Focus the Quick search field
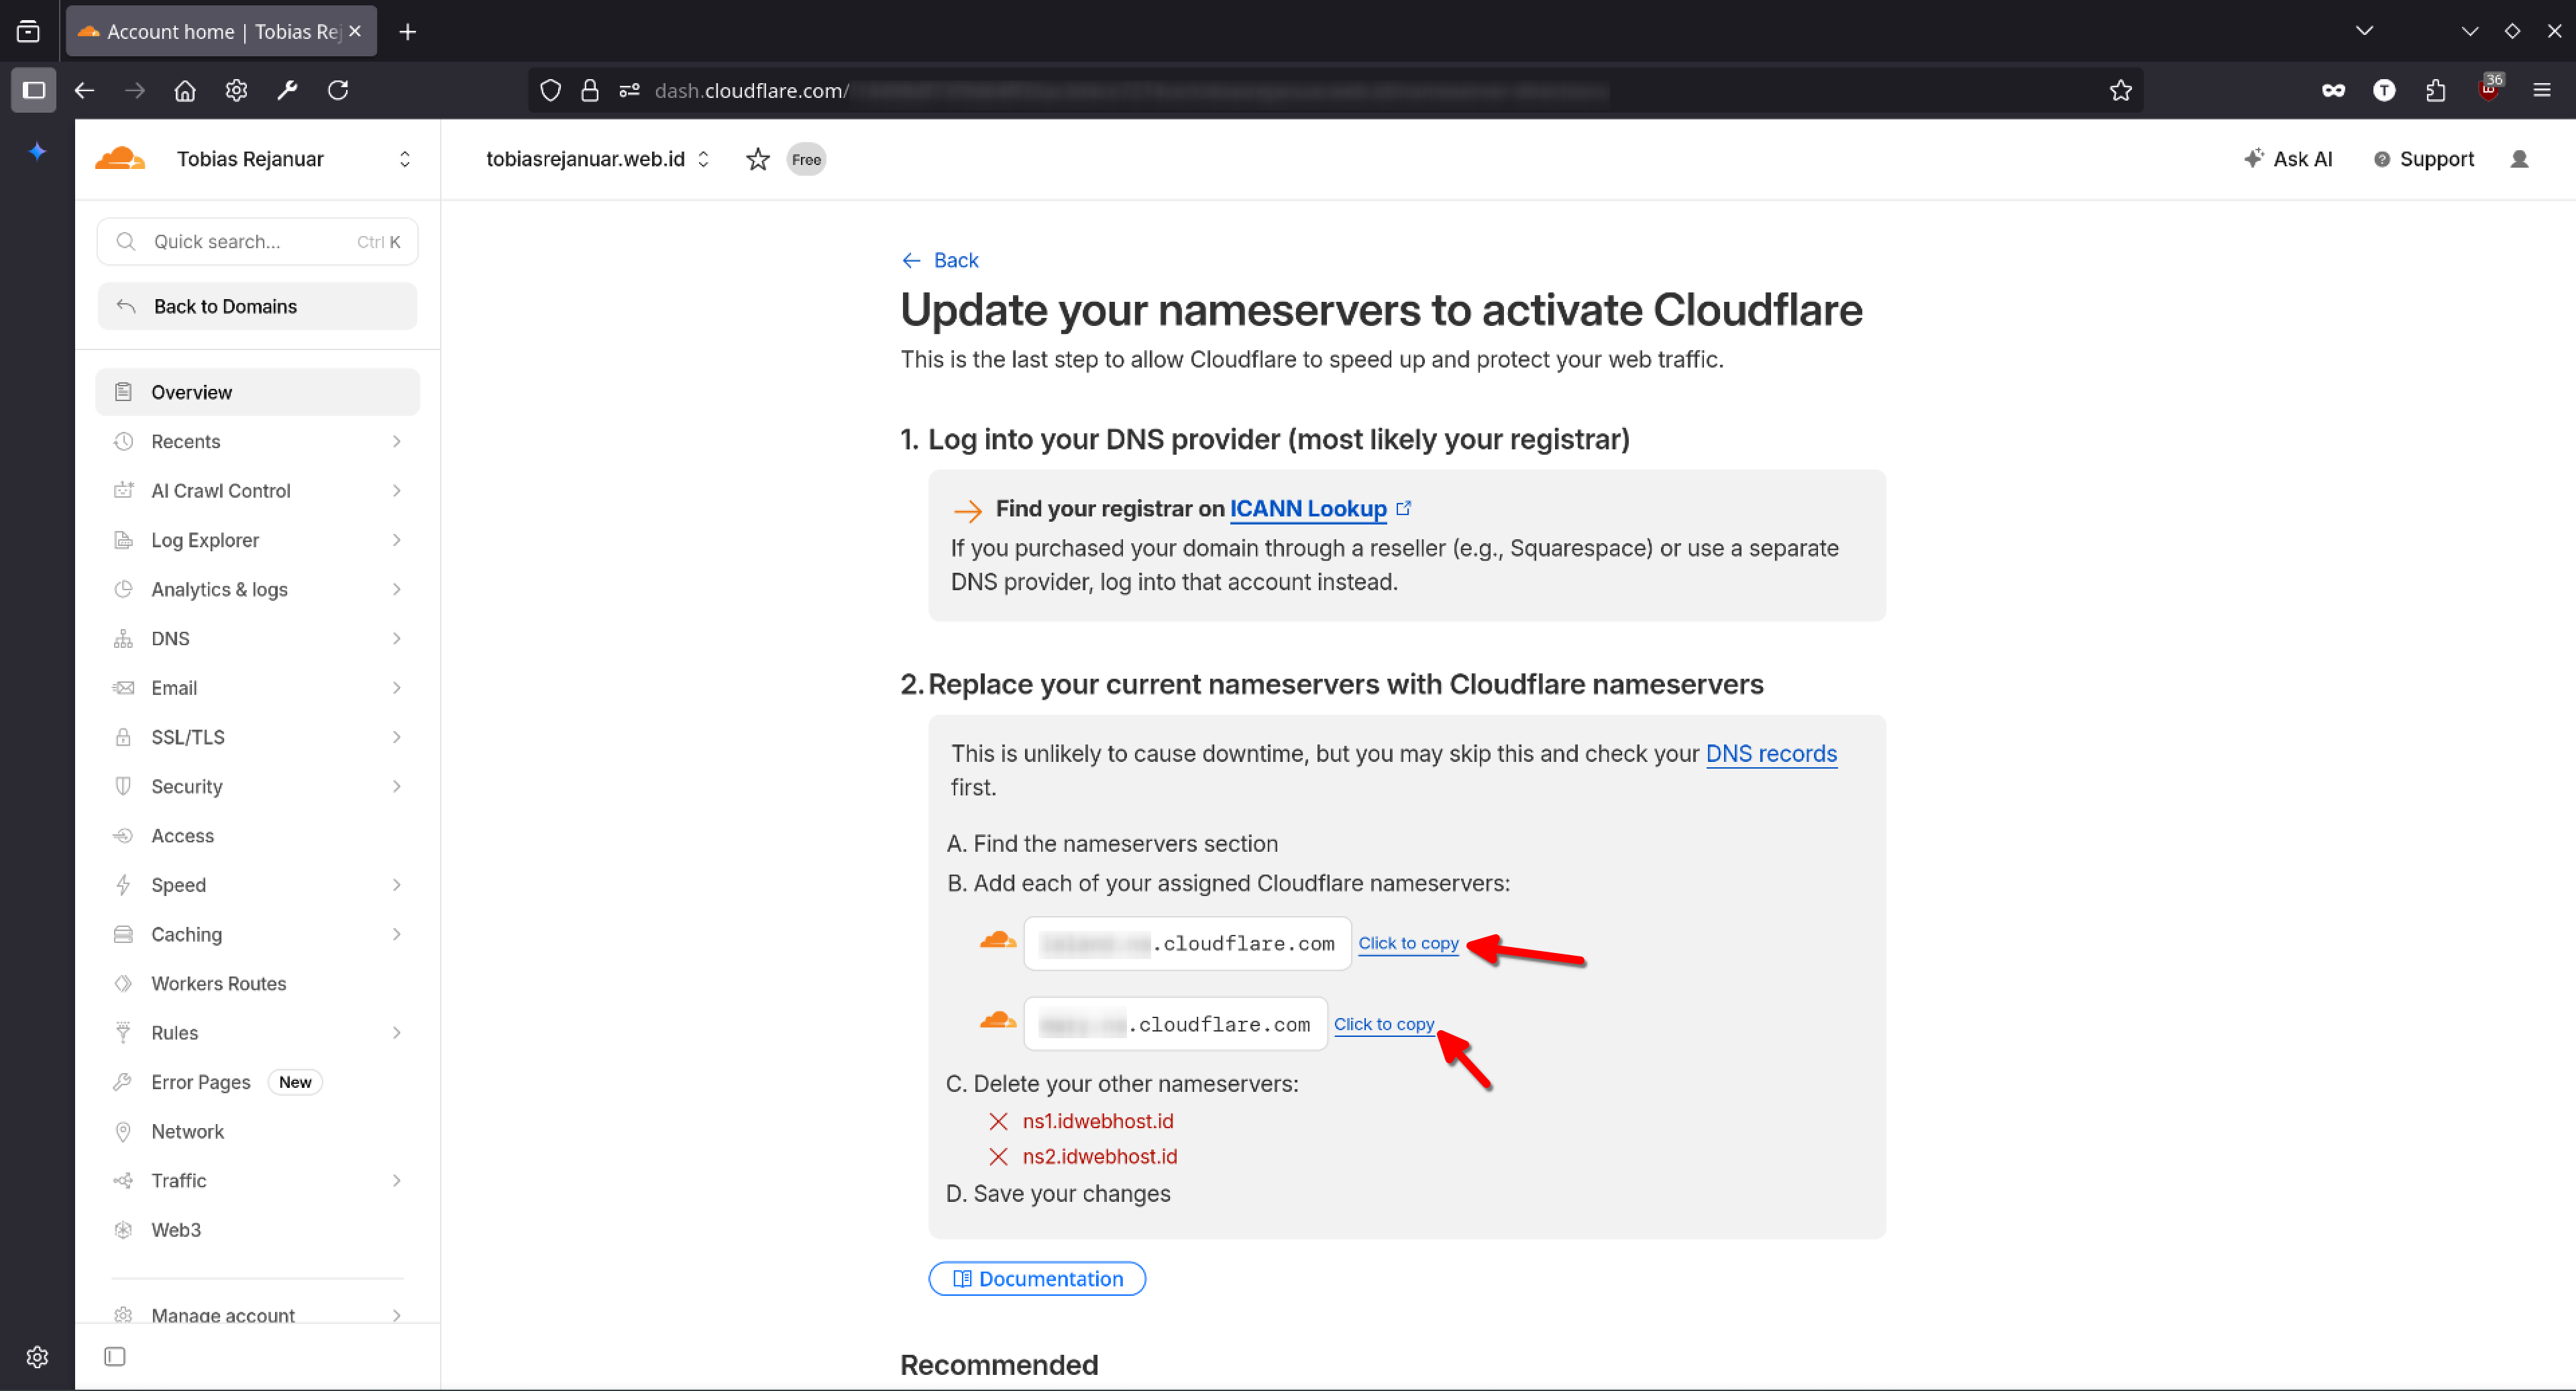 coord(257,241)
